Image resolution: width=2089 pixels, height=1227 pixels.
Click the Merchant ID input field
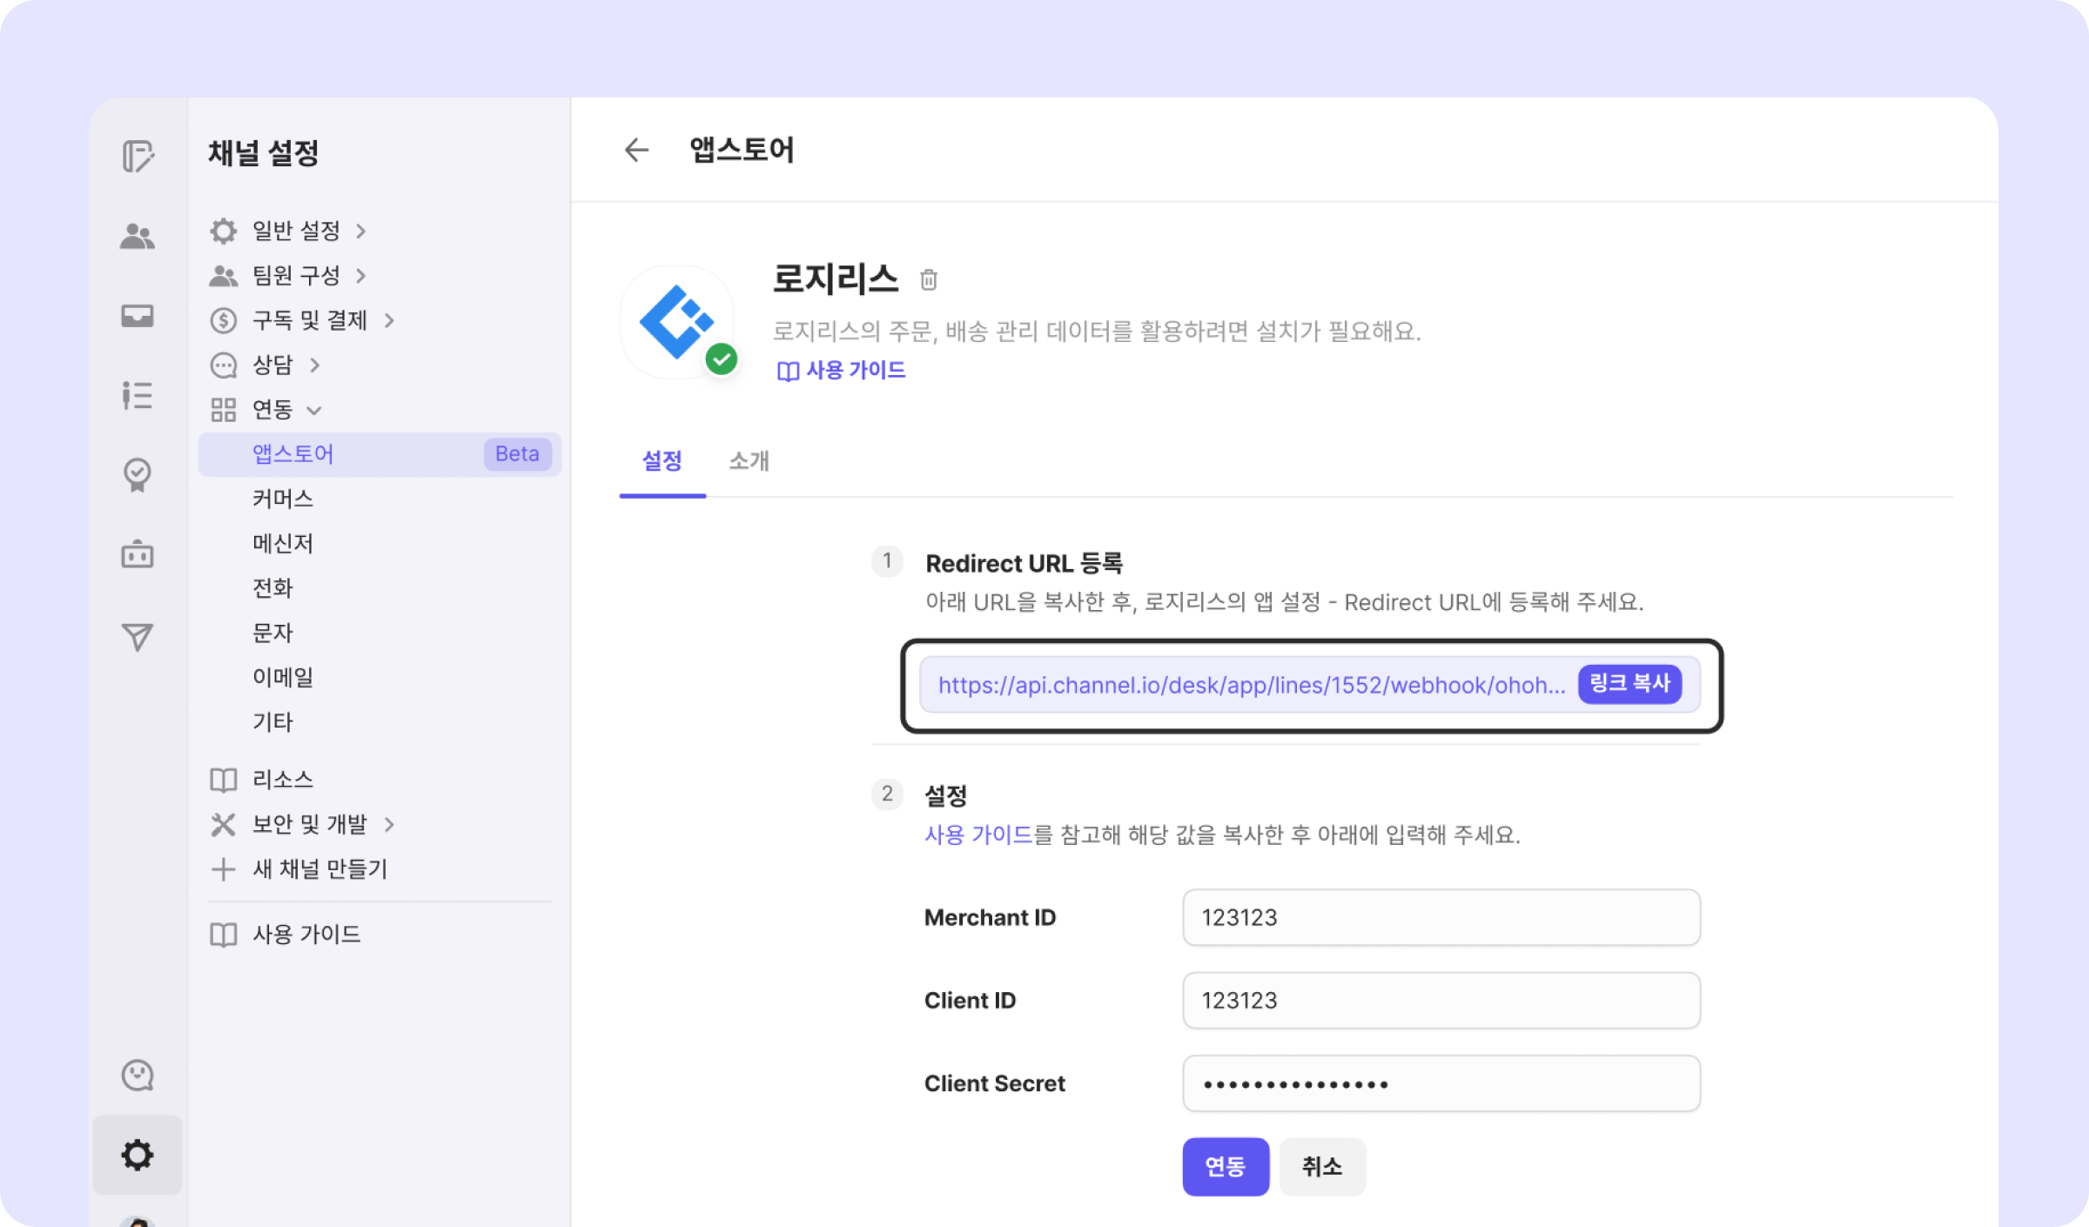[1441, 917]
